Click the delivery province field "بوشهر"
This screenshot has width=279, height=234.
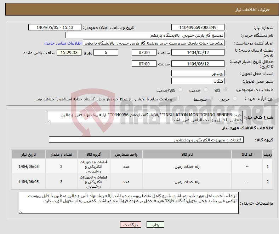pos(198,74)
